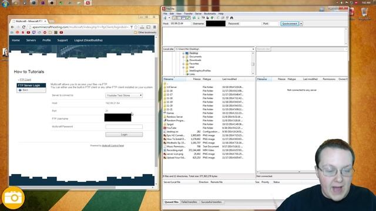Viewport: 376px width, 211px height.
Task: Click the toggle processing queue icon
Action: [199, 18]
